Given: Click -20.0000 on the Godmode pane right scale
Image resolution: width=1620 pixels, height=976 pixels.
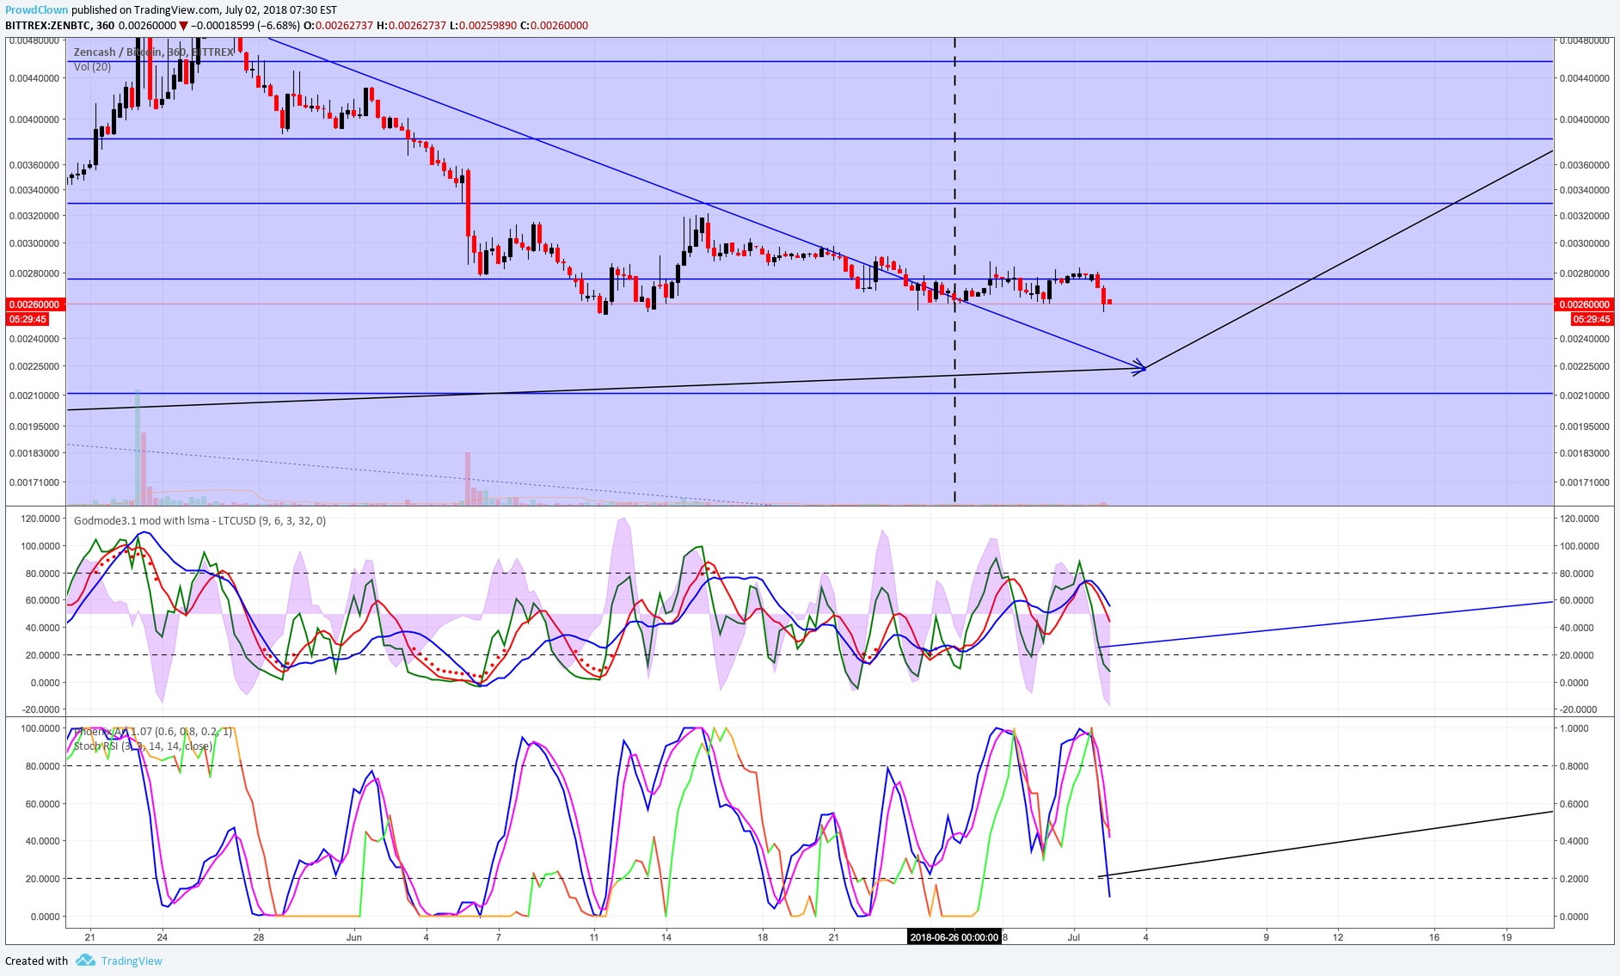Looking at the screenshot, I should [1579, 709].
